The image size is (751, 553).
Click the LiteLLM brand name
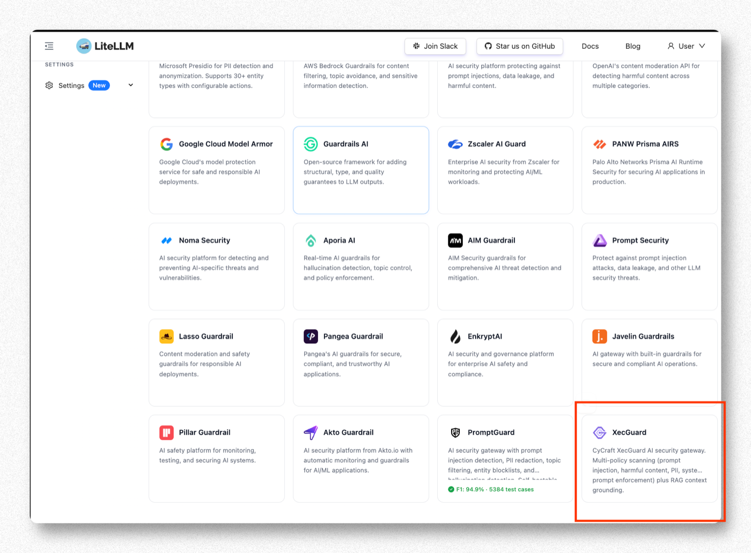[x=114, y=46]
